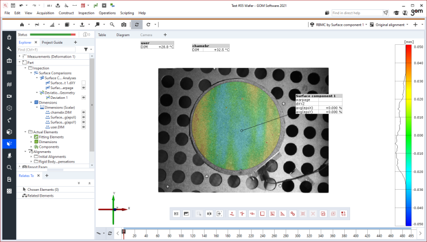This screenshot has height=242, width=427.
Task: Toggle the highlighted recalculate sync button
Action: pyautogui.click(x=137, y=25)
